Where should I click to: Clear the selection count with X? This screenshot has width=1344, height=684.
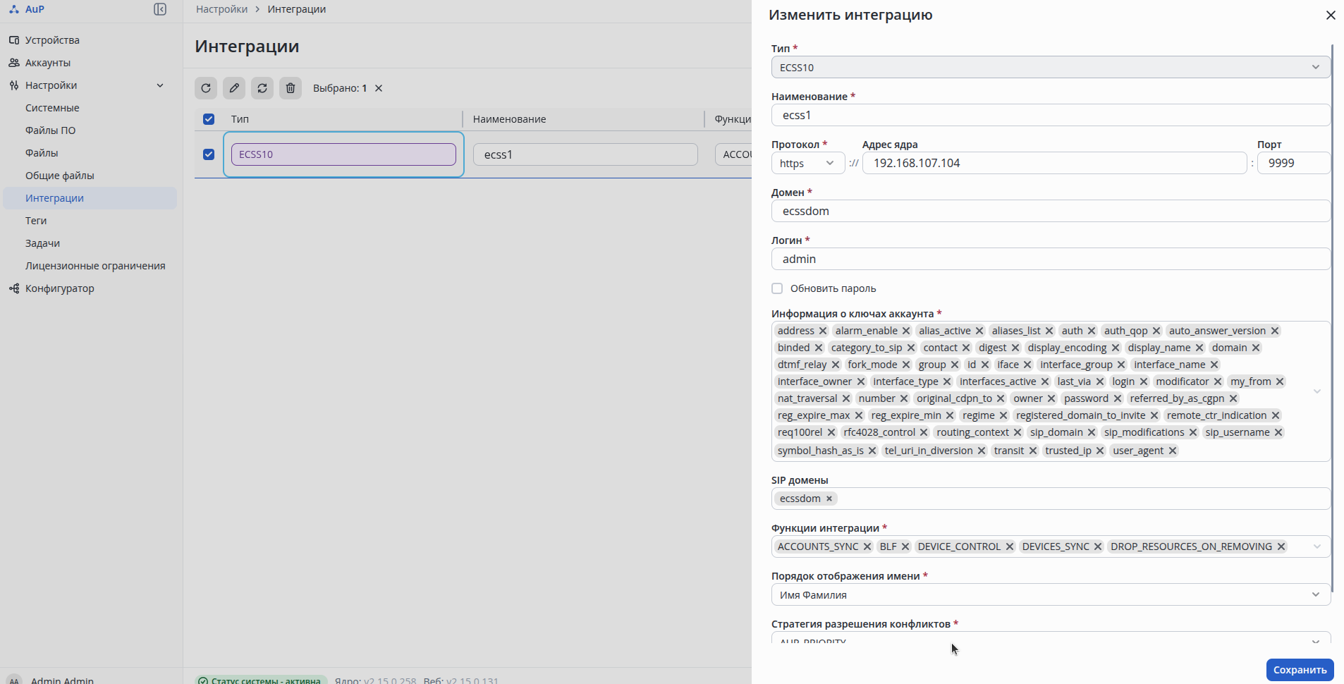[379, 88]
